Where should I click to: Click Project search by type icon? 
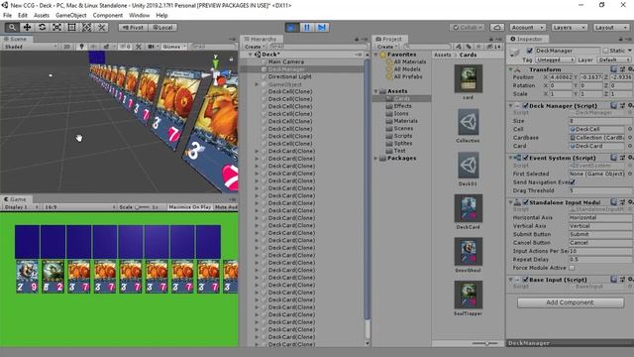459,47
